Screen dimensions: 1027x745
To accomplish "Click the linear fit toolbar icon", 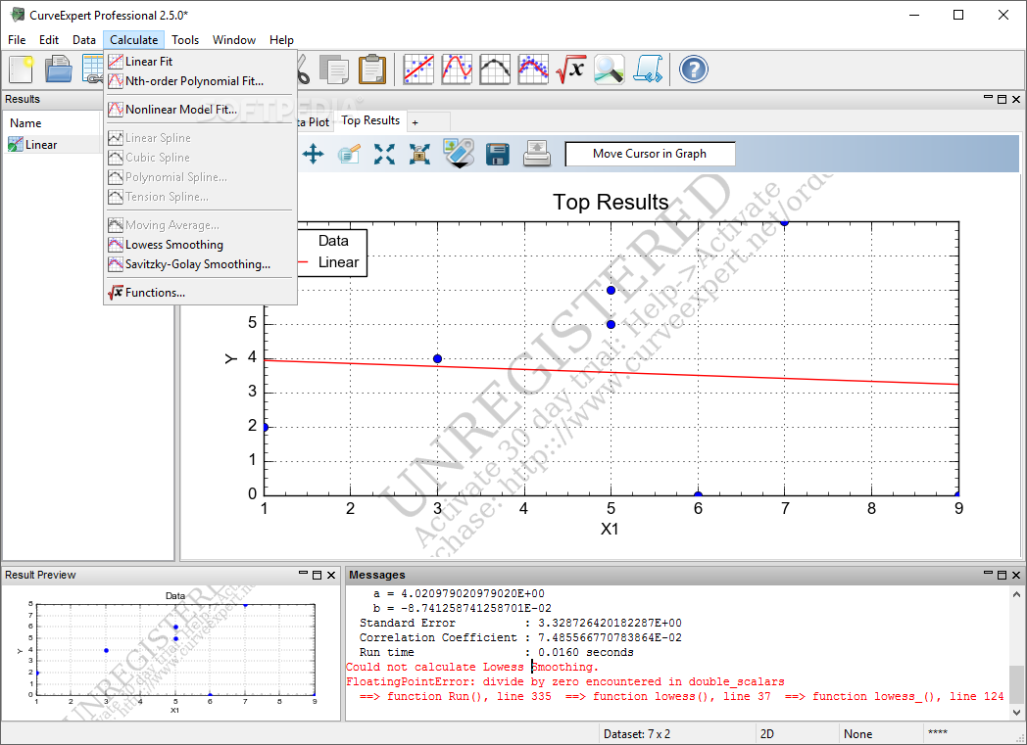I will click(418, 70).
